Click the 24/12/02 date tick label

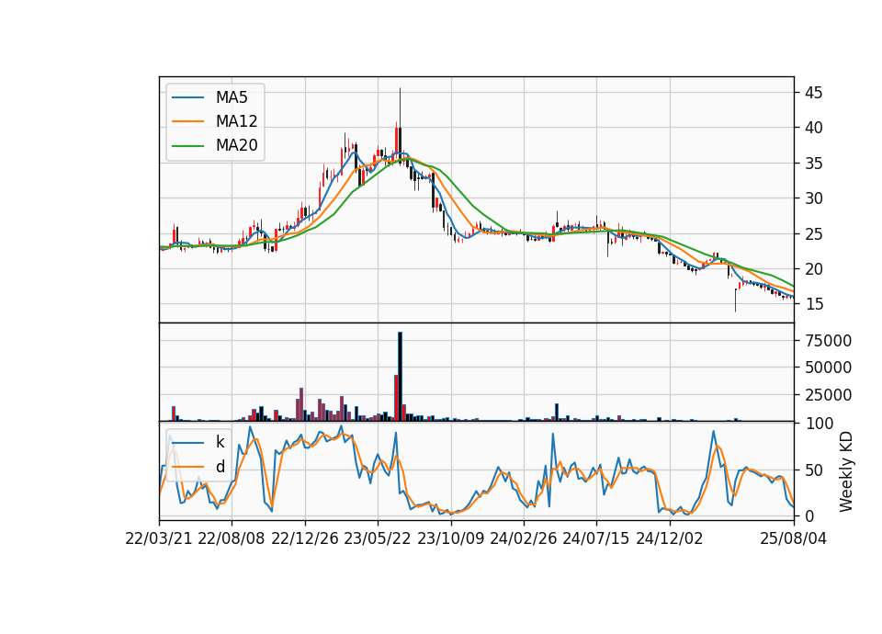tap(670, 539)
